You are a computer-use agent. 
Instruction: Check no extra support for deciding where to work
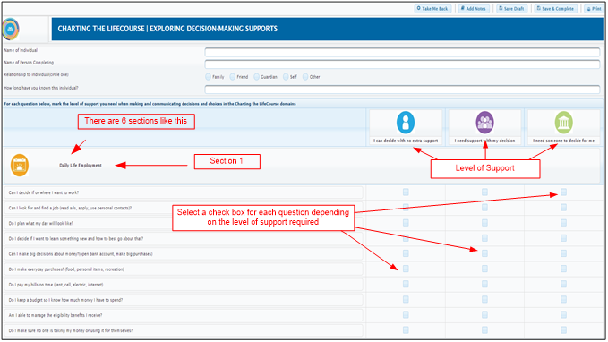point(406,192)
